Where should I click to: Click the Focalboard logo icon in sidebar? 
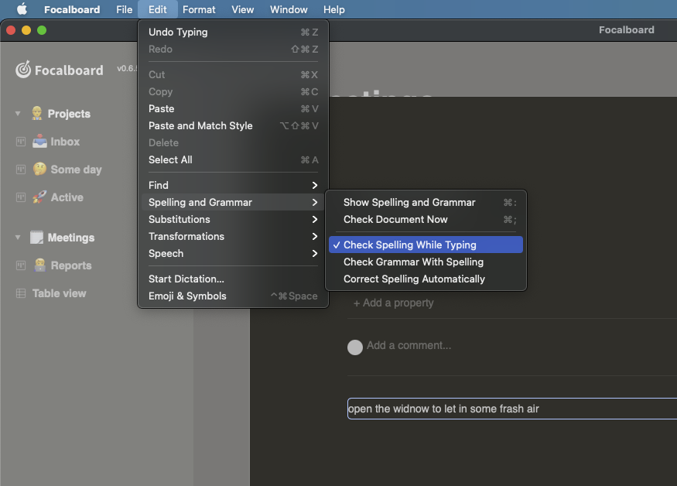click(23, 69)
